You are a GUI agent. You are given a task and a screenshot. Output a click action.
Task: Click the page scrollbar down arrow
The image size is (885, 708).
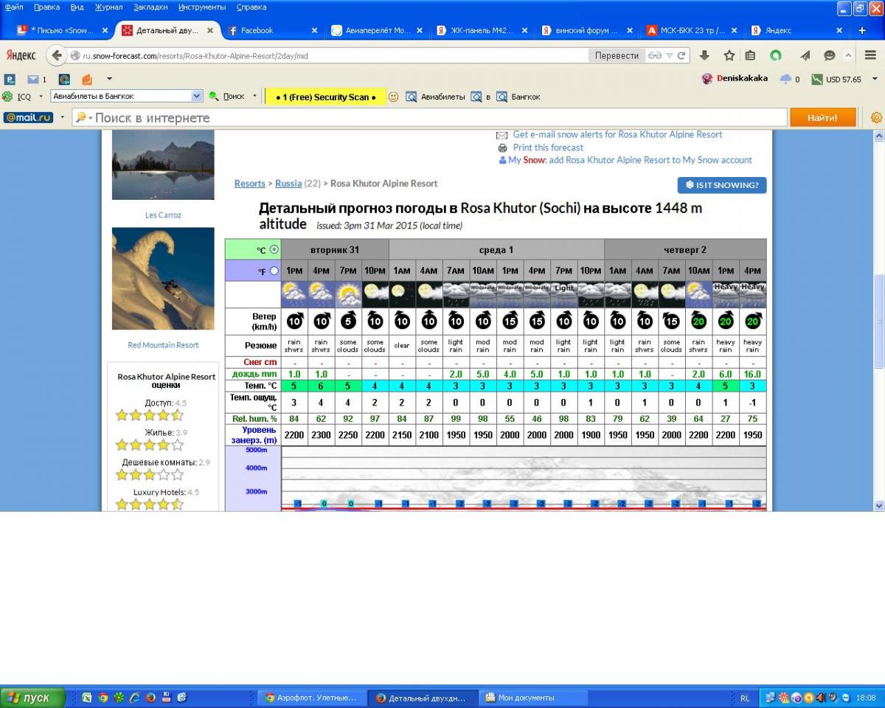click(878, 505)
